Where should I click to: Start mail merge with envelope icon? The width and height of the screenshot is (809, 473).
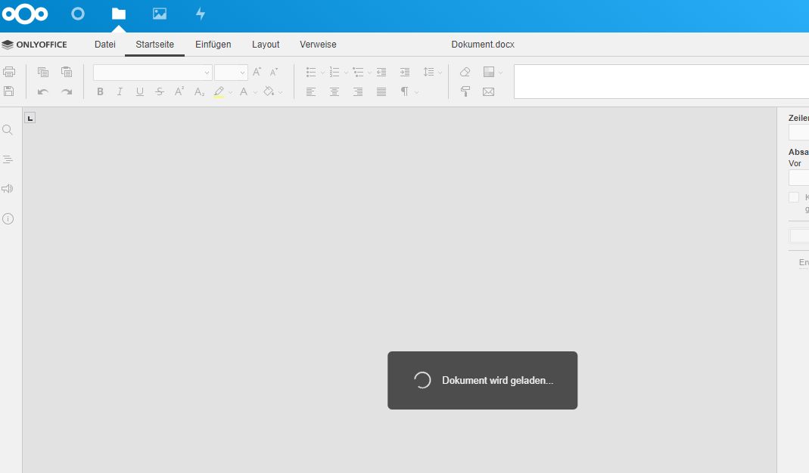(x=488, y=91)
